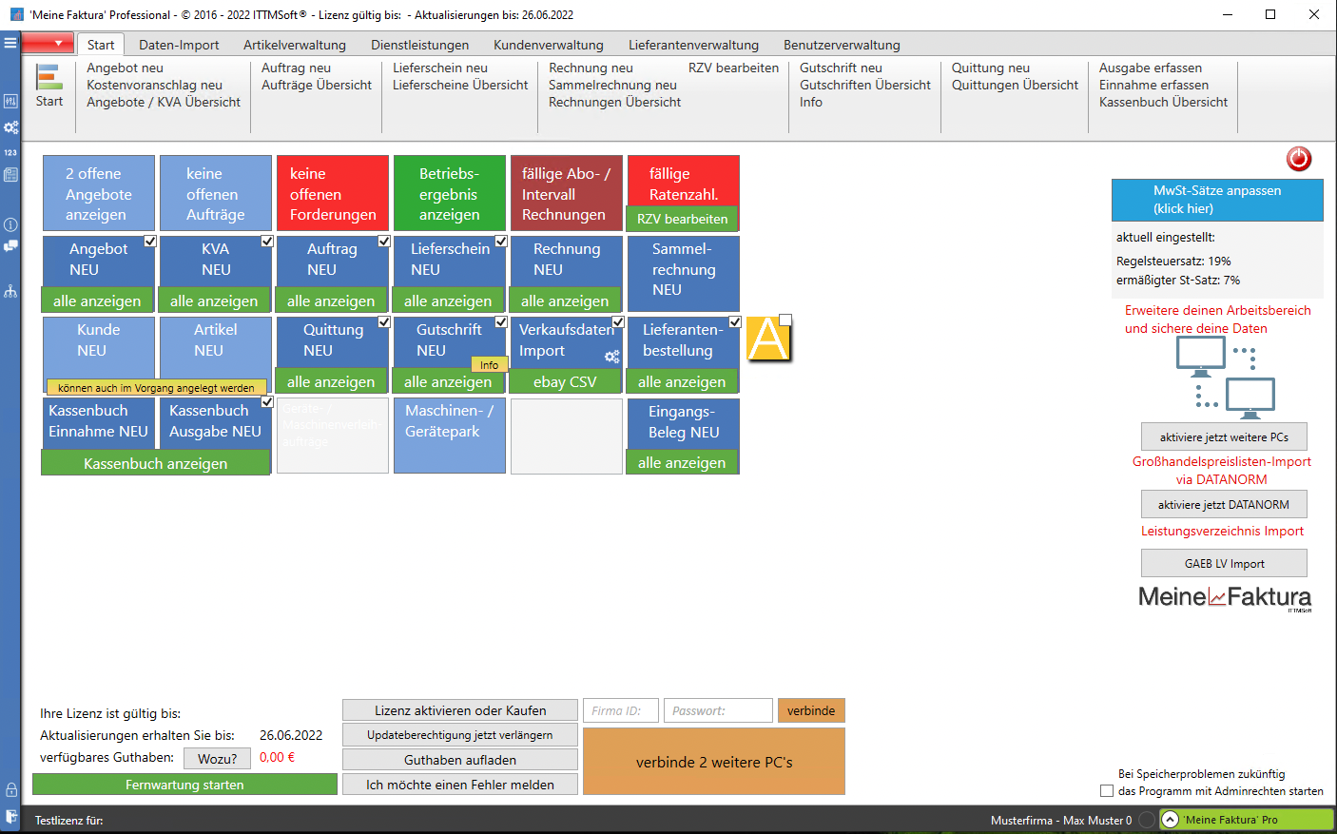Click the gear icon on Verkaufsdaten Import tile
1337x834 pixels.
[611, 357]
